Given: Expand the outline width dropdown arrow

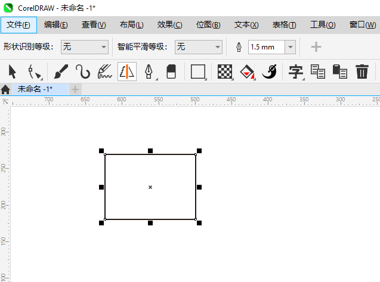Looking at the screenshot, I should 291,47.
